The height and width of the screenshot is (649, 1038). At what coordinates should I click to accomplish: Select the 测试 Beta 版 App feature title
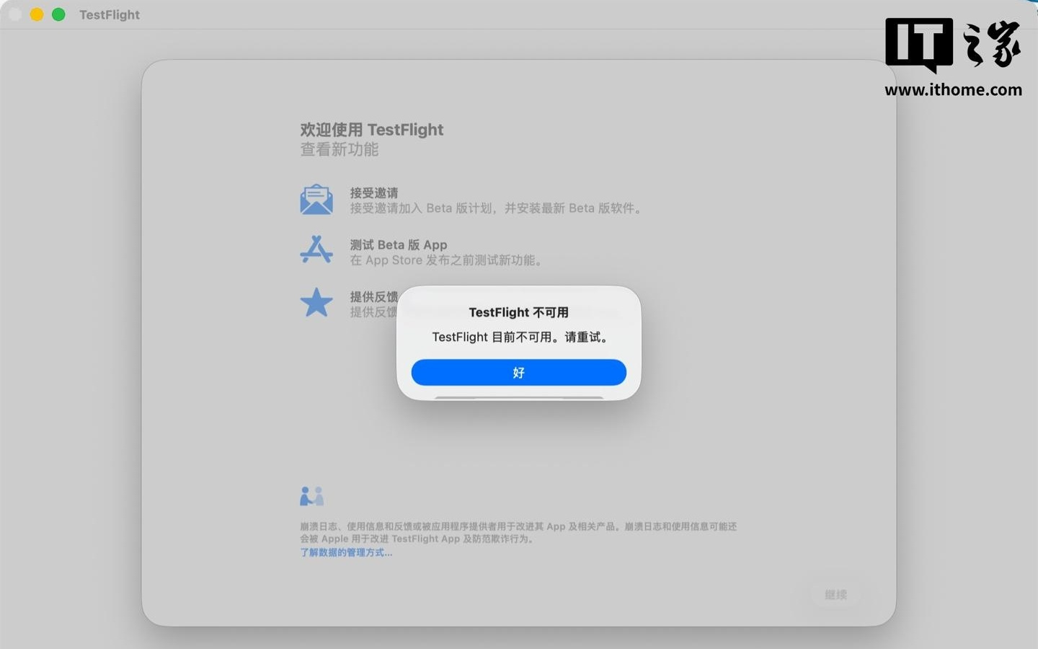pos(398,244)
